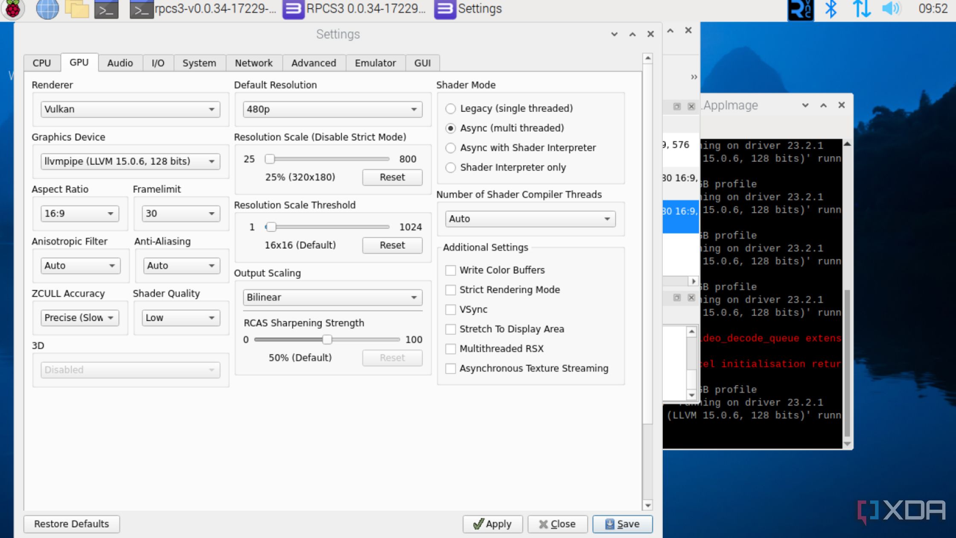Open the Anti-Aliasing dropdown
Image resolution: width=956 pixels, height=538 pixels.
click(x=182, y=266)
